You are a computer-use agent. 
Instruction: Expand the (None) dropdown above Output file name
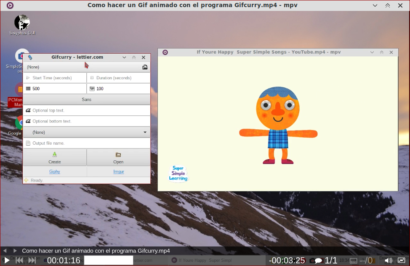coord(86,132)
